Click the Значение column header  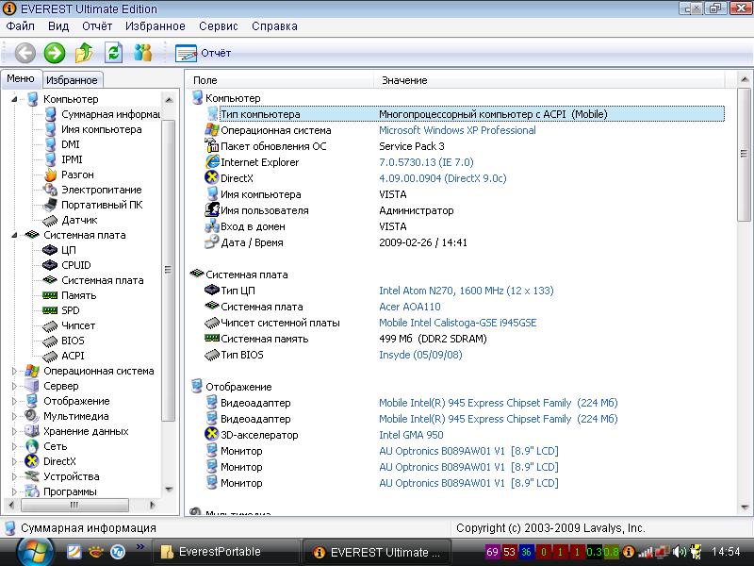point(549,80)
